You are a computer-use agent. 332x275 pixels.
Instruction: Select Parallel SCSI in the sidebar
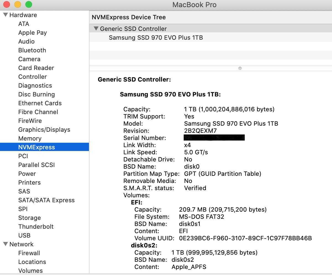tap(36, 165)
